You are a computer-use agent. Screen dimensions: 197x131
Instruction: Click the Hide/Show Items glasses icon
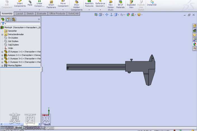point(122,15)
